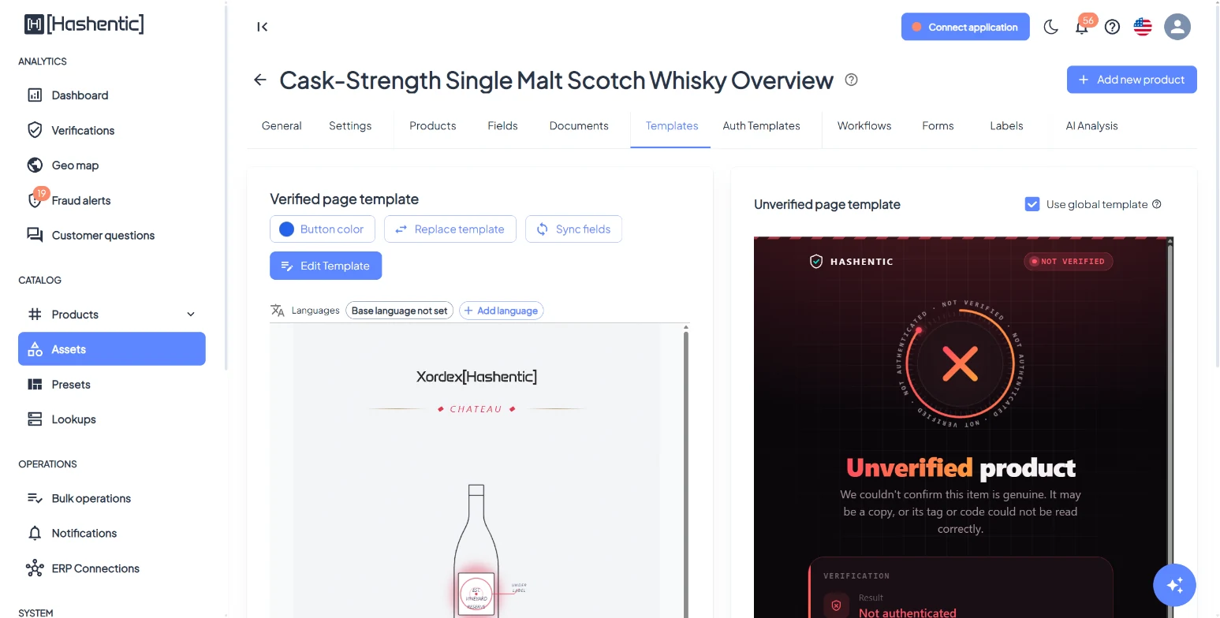Image resolution: width=1220 pixels, height=618 pixels.
Task: Click help icon next to Overview title
Action: click(x=851, y=80)
